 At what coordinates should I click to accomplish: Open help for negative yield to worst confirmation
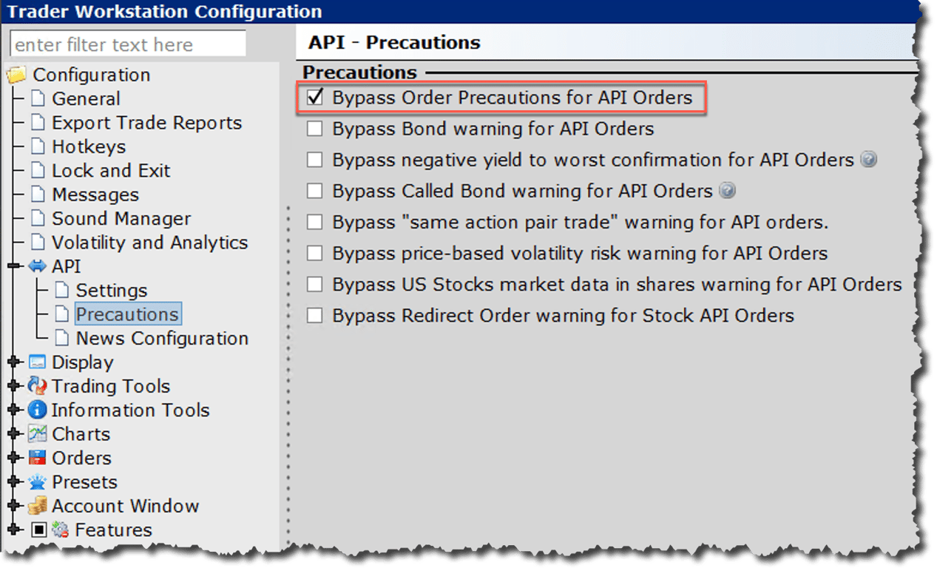[870, 159]
